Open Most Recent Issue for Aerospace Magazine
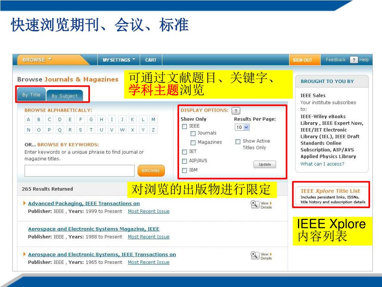 (148, 237)
